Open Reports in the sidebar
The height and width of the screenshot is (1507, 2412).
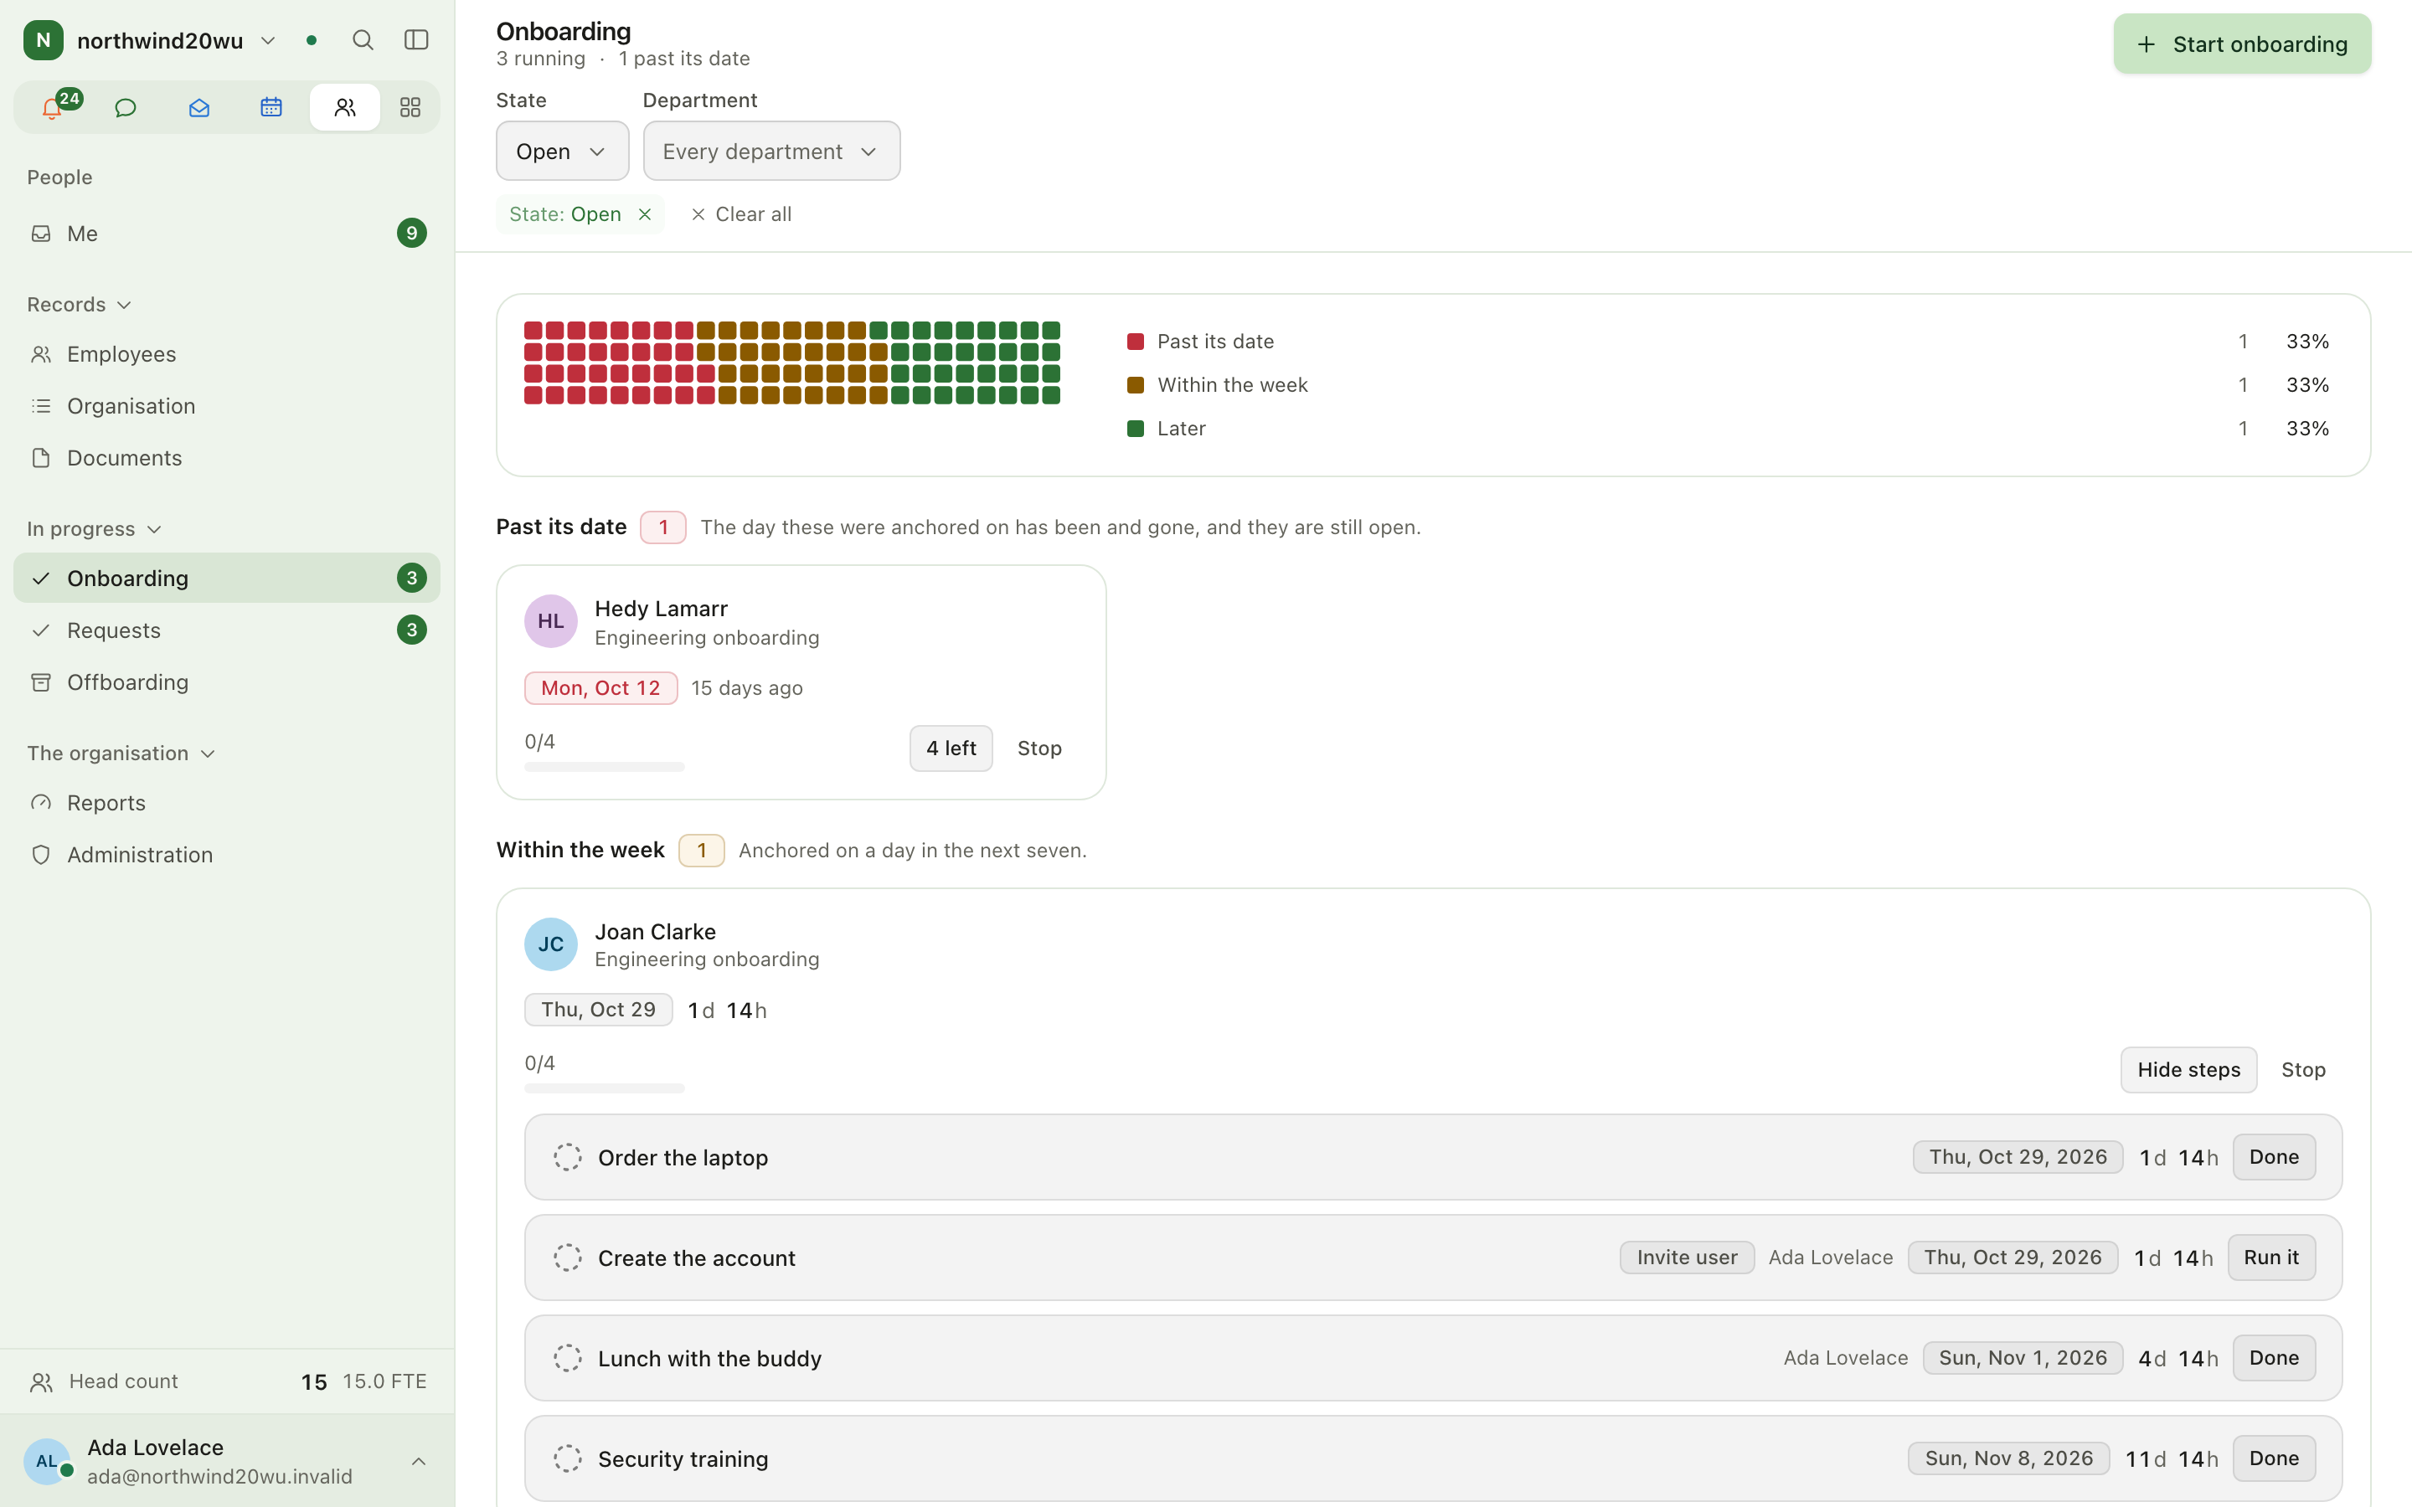coord(227,802)
